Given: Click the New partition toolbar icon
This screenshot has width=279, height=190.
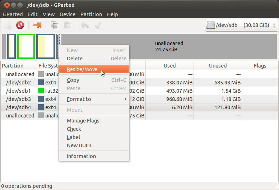Looking at the screenshot, I should [x=8, y=25].
